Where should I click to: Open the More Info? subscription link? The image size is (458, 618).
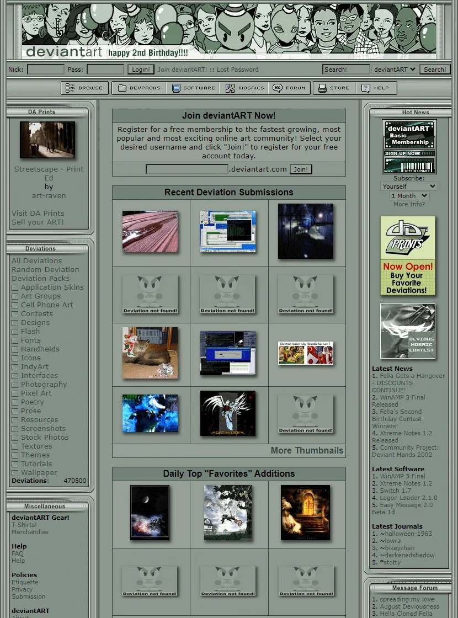pos(409,205)
